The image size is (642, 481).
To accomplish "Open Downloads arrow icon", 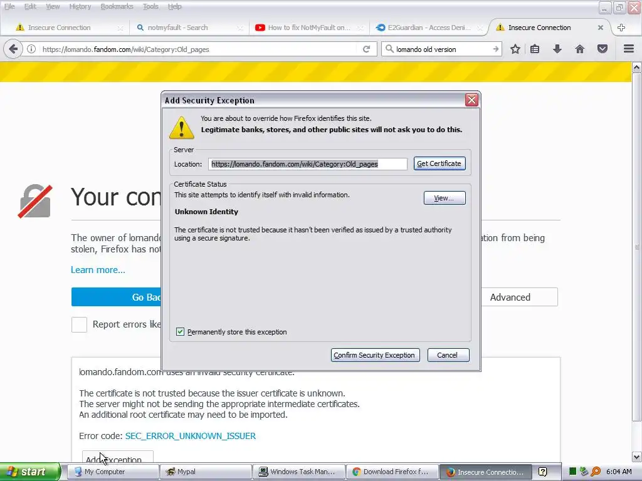I will pos(557,49).
